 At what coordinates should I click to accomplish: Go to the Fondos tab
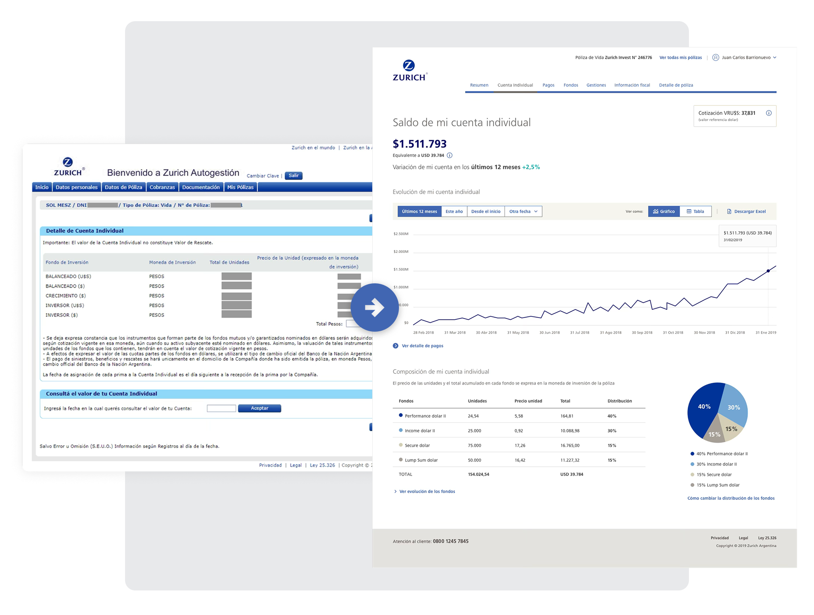(571, 85)
